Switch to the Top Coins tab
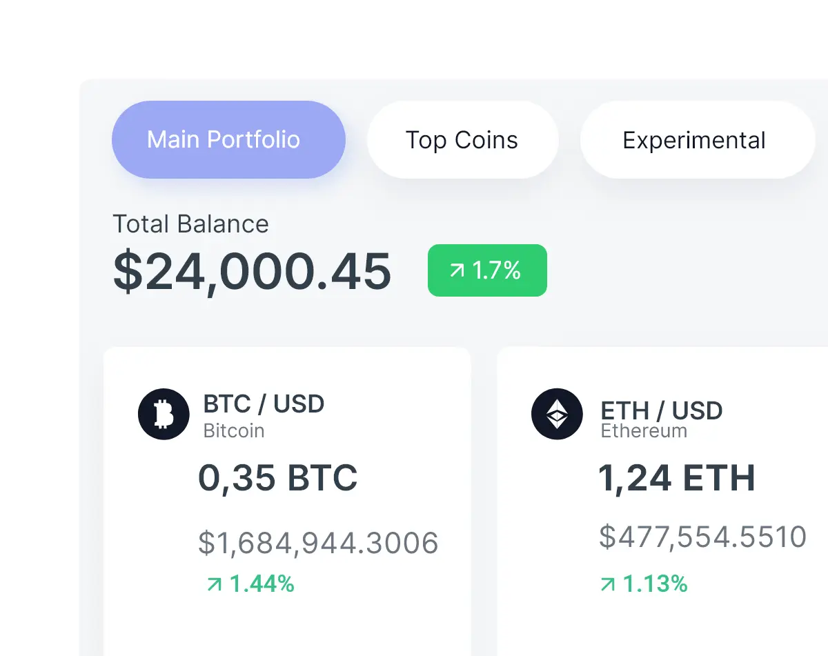This screenshot has height=656, width=828. click(462, 139)
